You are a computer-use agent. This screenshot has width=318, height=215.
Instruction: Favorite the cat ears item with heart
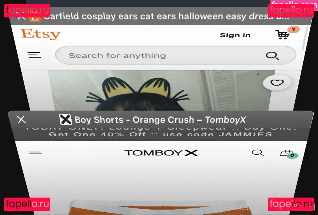click(x=277, y=83)
